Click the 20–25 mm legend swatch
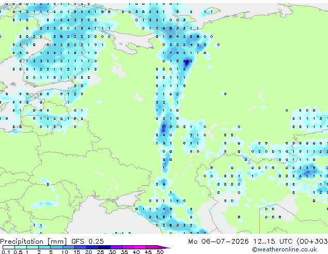The image size is (328, 254). tap(93, 247)
